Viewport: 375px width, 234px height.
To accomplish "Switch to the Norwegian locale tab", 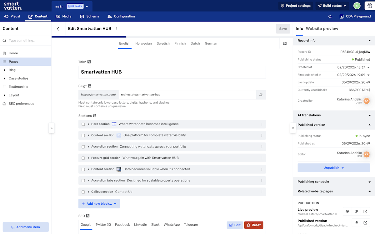I will 143,43.
